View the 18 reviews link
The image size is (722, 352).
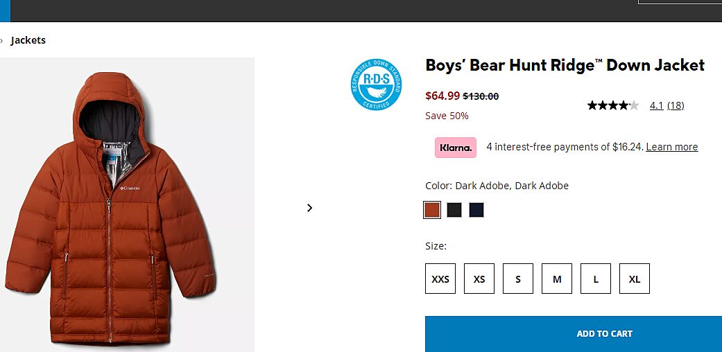click(x=676, y=105)
